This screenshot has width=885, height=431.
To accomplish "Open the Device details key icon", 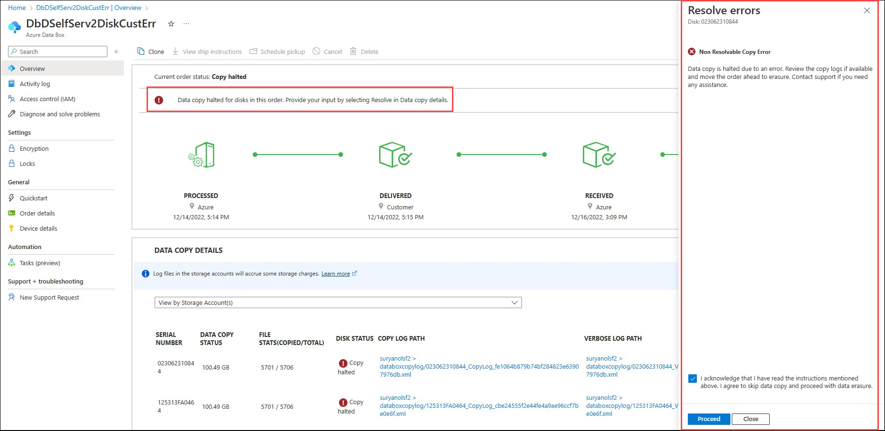I will [x=12, y=228].
